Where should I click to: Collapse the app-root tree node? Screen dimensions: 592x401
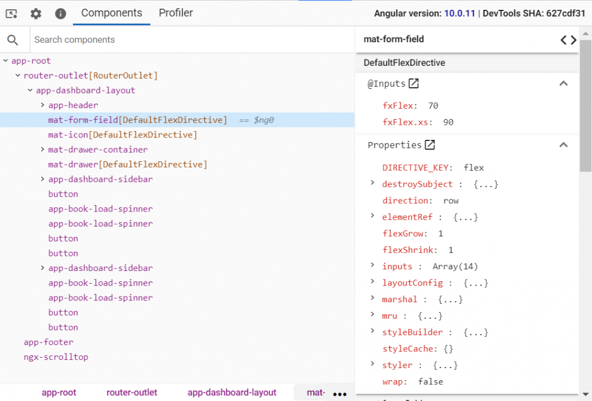[x=5, y=60]
